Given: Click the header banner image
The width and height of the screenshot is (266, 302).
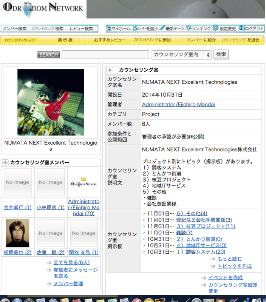Looking at the screenshot, I should pyautogui.click(x=176, y=9).
